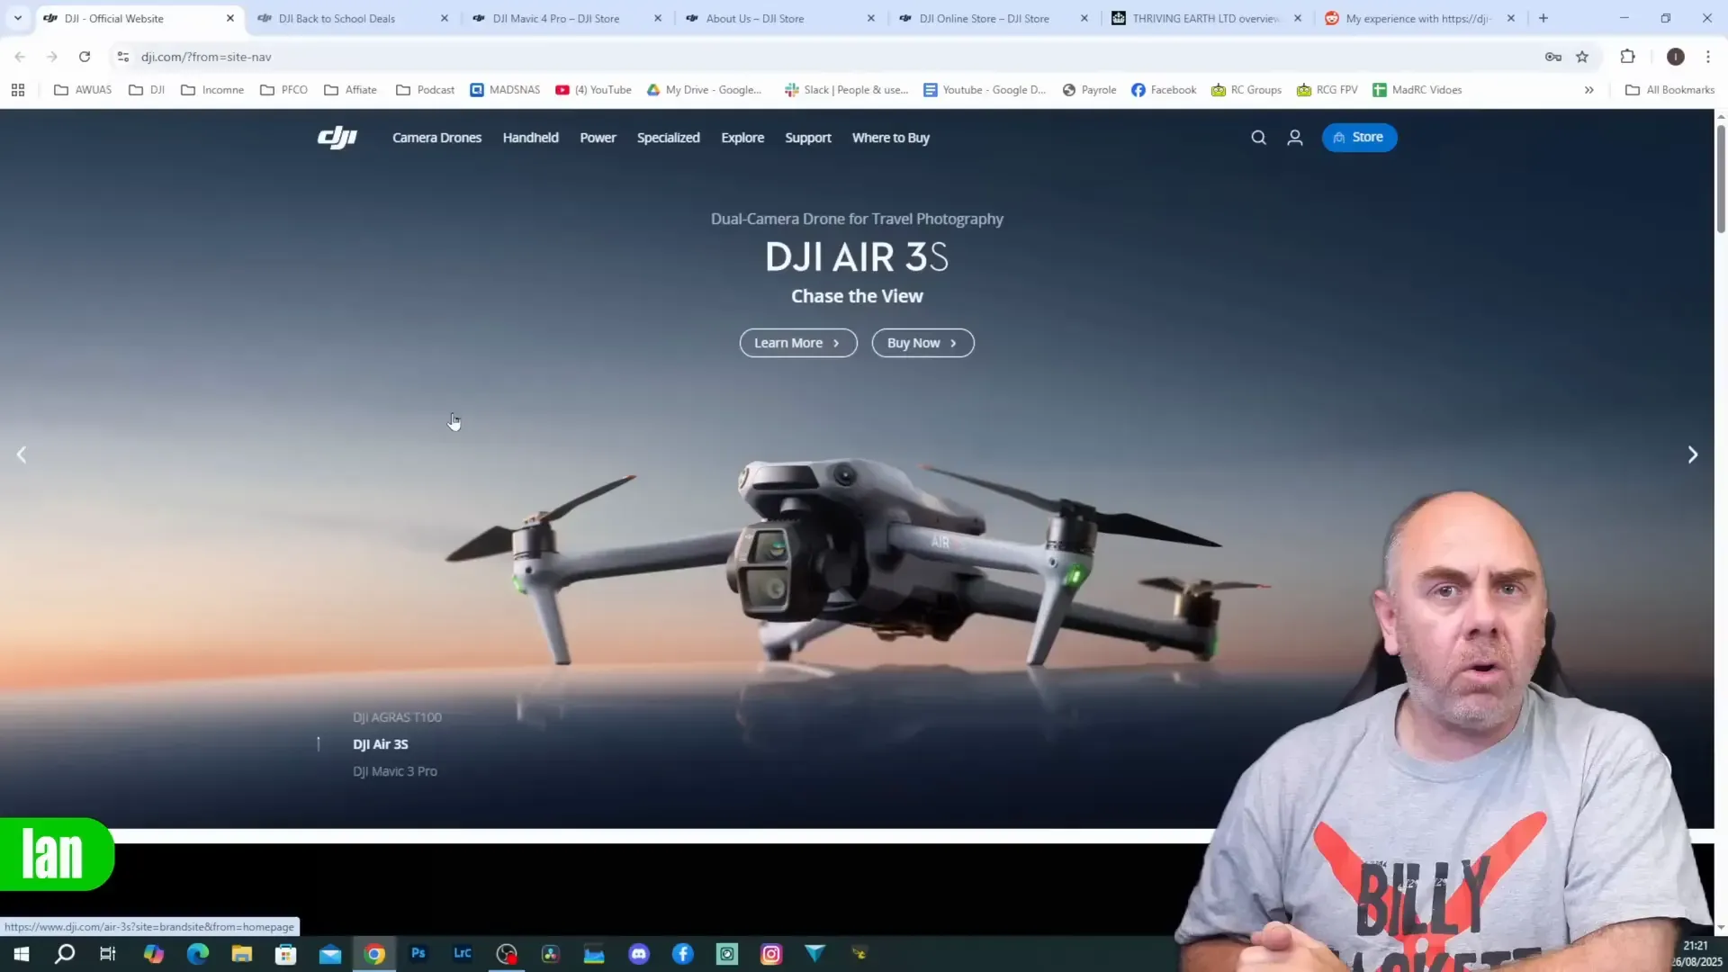Open the Extensions puzzle icon
The image size is (1728, 972).
click(1627, 57)
